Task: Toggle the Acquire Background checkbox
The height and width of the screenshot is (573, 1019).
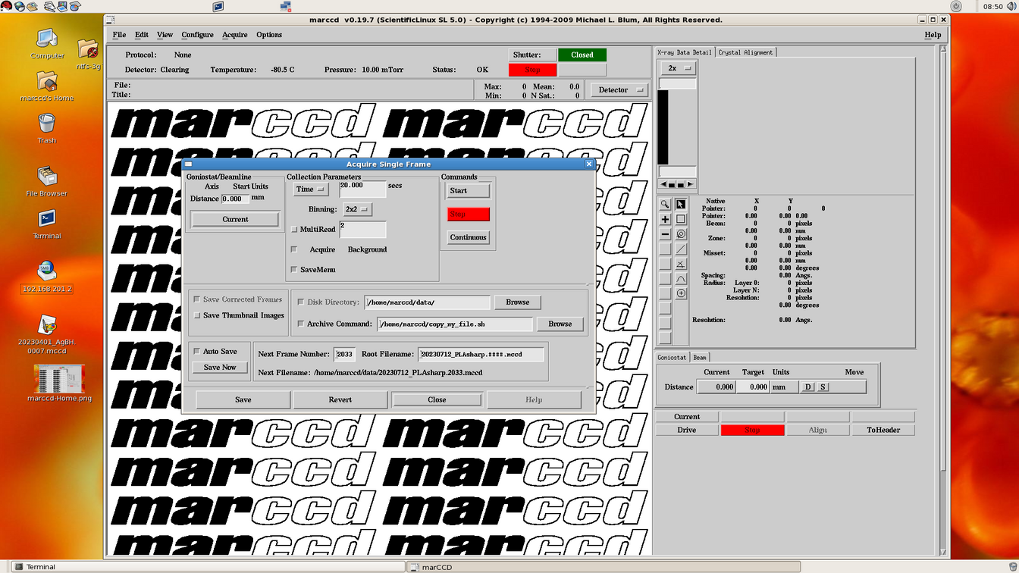Action: (x=294, y=249)
